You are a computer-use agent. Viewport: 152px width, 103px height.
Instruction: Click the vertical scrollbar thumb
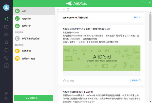[150, 27]
